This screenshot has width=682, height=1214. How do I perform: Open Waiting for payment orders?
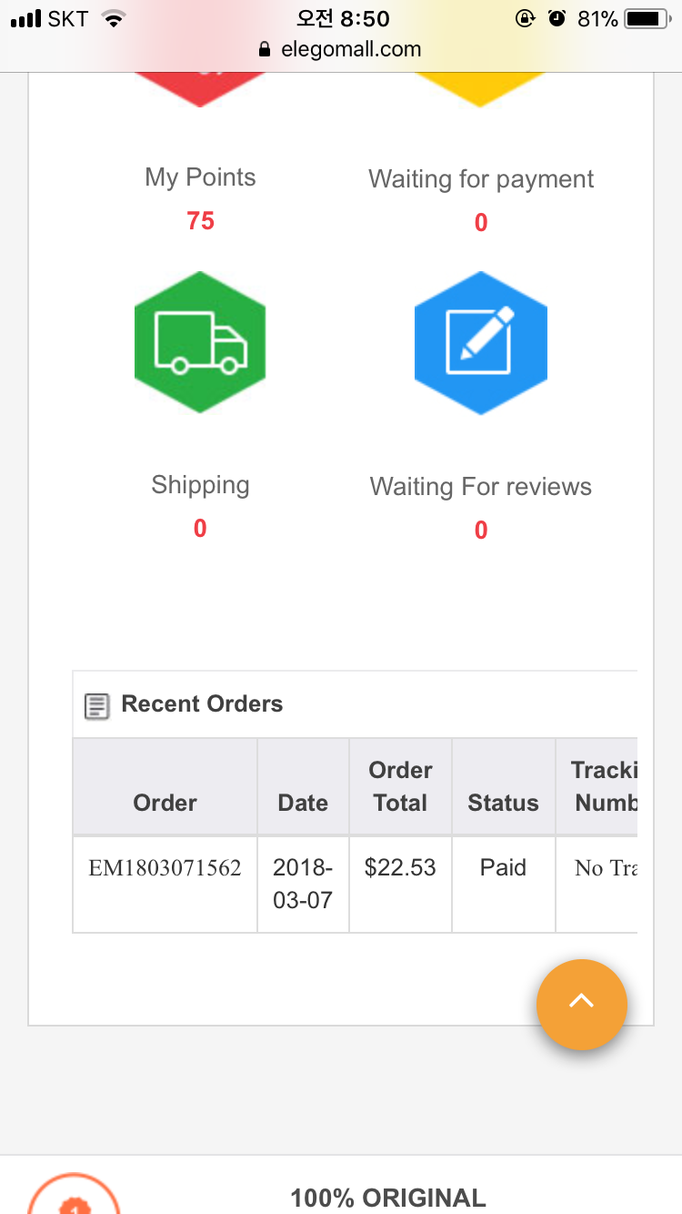click(x=480, y=179)
